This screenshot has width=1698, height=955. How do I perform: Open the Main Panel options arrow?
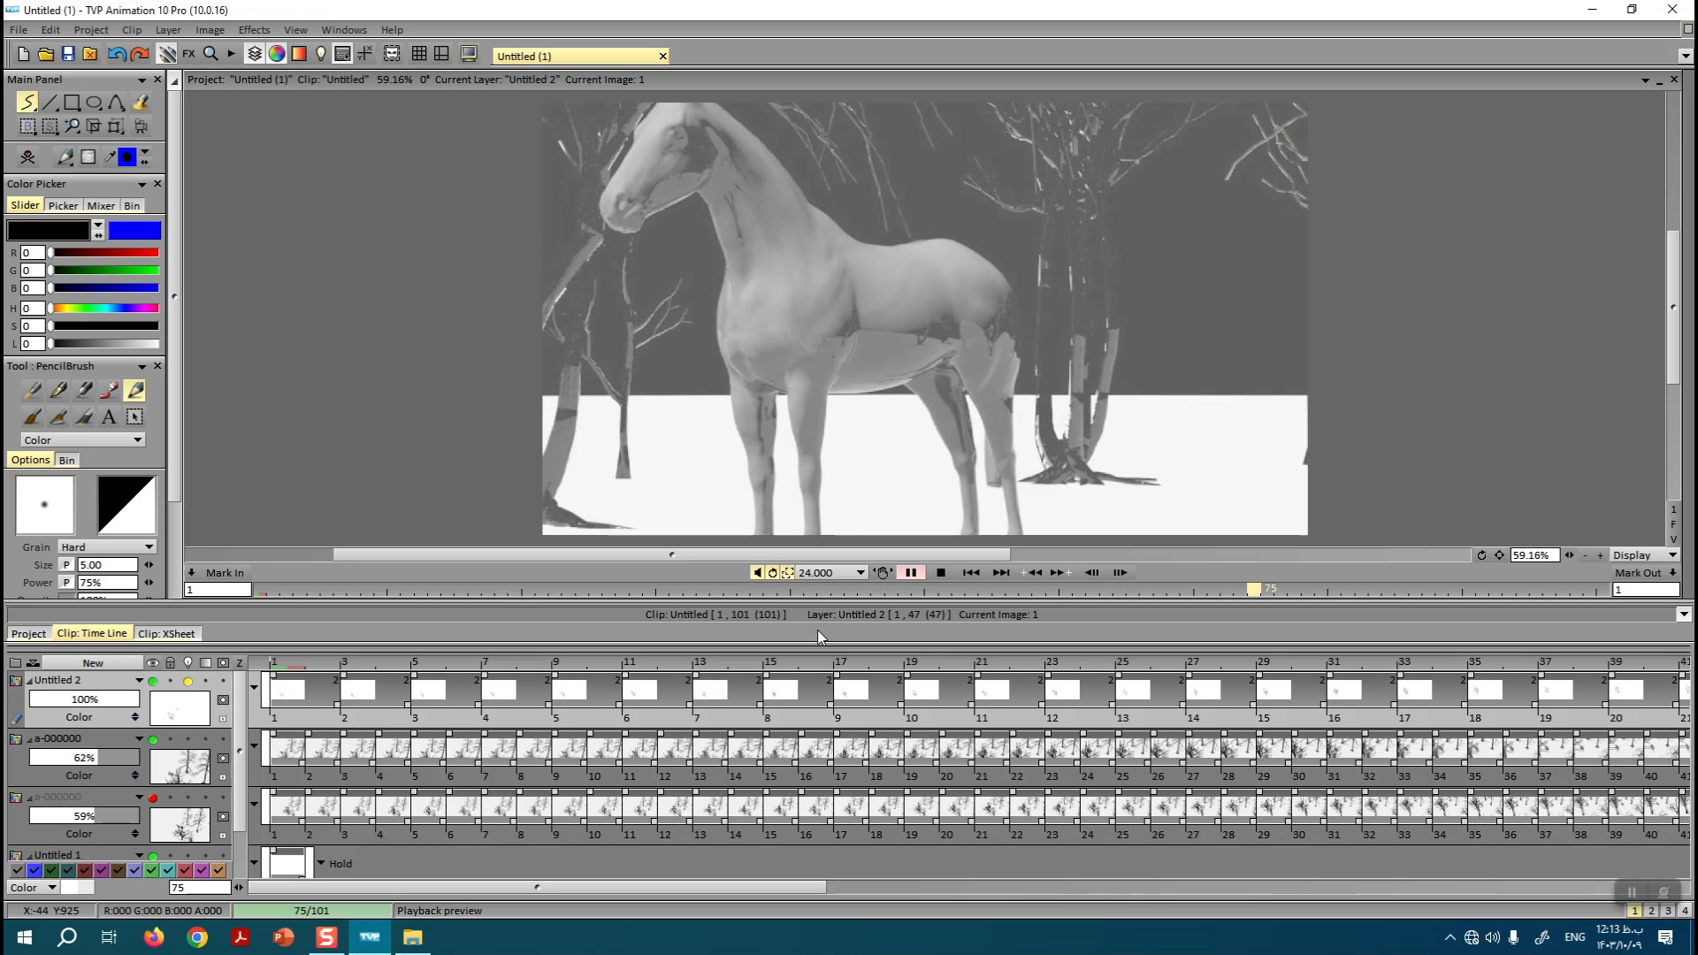141,80
